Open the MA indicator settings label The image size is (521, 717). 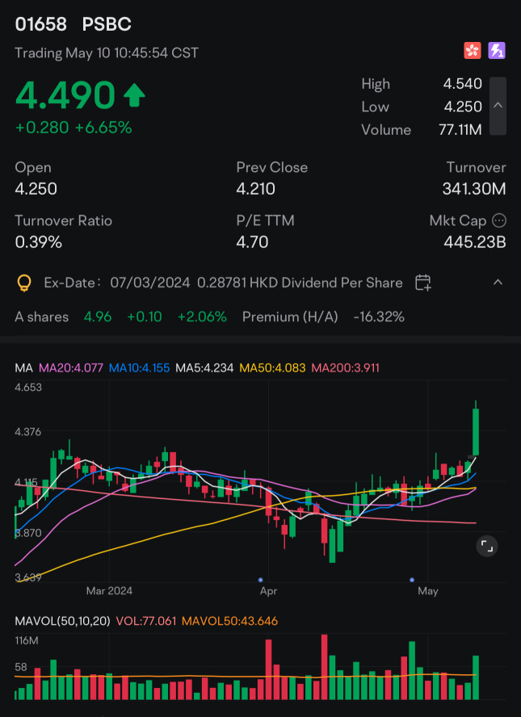click(x=23, y=367)
